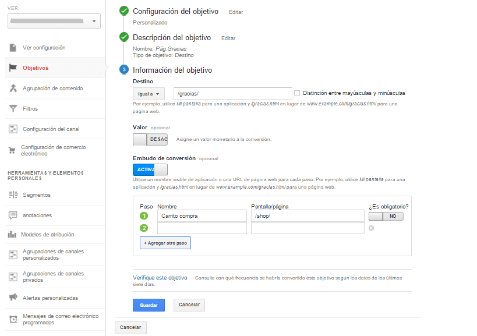Open Configuración del canal in sidebar
The image size is (477, 336).
[x=51, y=129]
